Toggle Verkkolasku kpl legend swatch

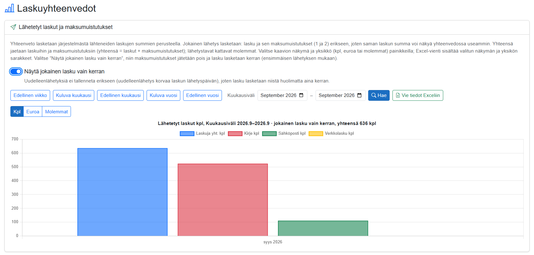pos(316,133)
